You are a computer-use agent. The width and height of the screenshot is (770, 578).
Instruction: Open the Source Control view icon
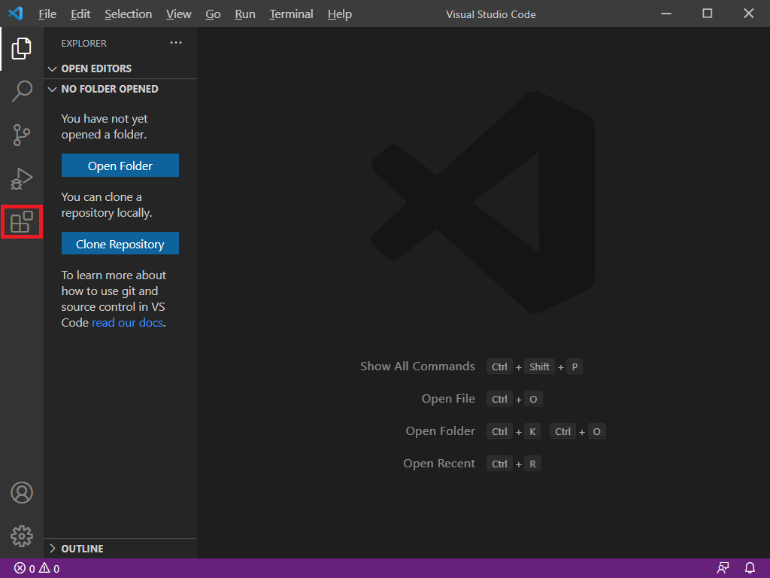tap(22, 135)
